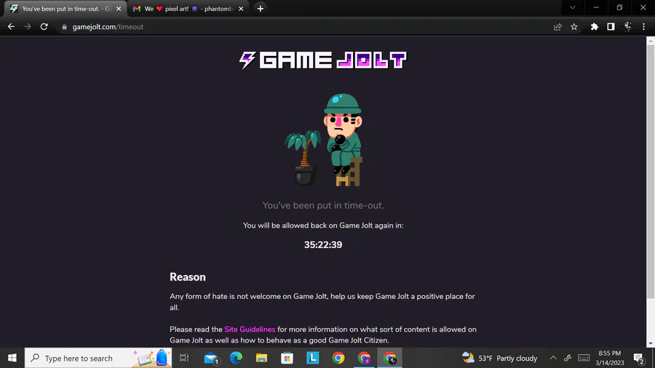Switch to 'You've been put in time-out' tab
Image resolution: width=655 pixels, height=368 pixels.
coord(66,8)
